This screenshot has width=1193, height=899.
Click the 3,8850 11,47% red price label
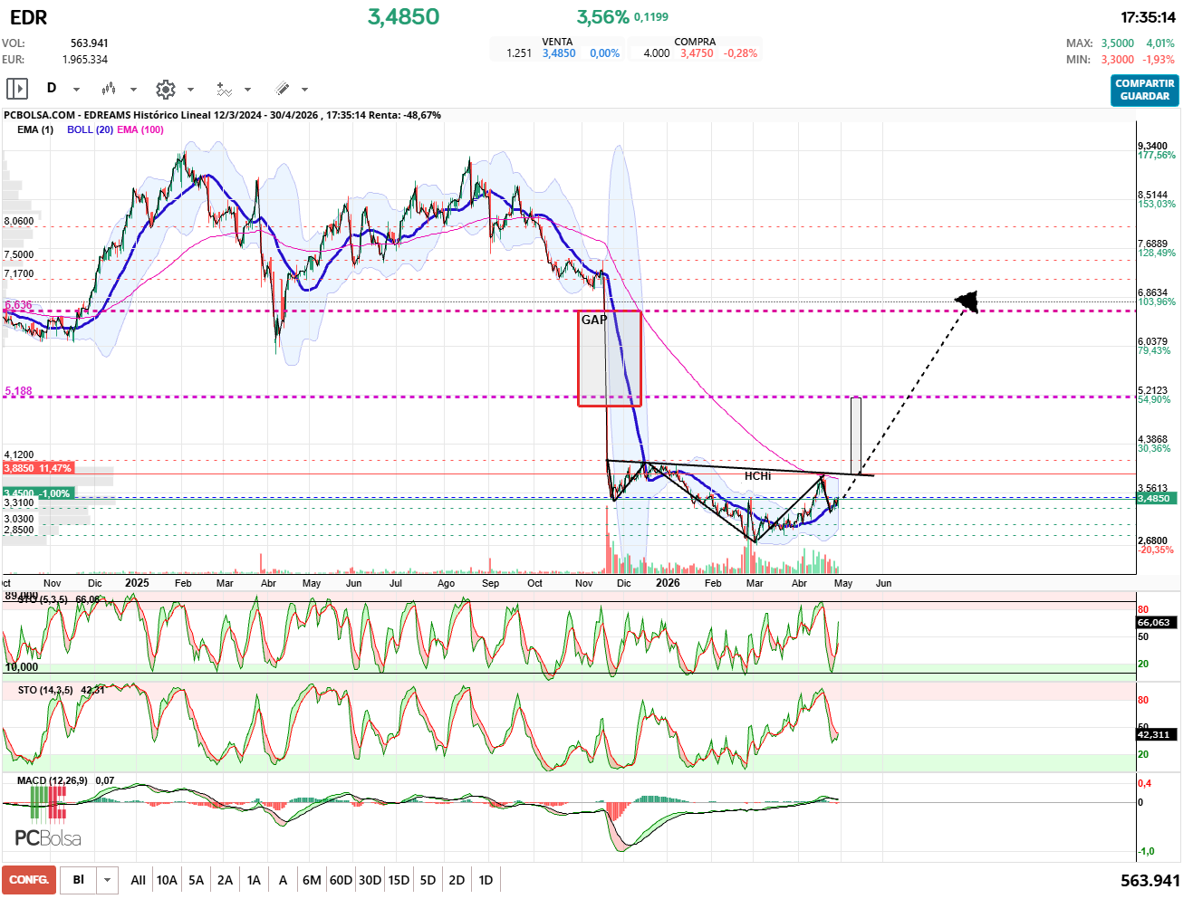tap(37, 468)
